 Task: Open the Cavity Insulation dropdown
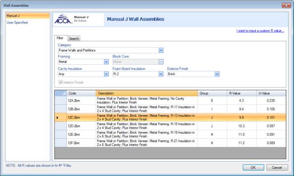(x=106, y=74)
